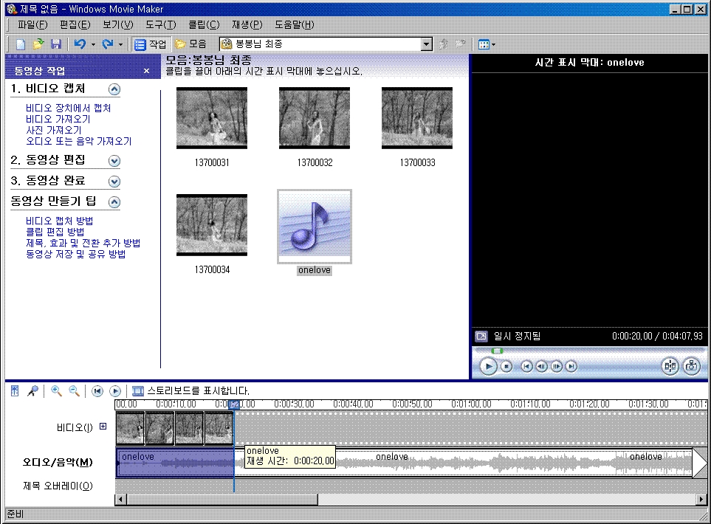Screen dimensions: 711x524
Task: Open the 클립(C) menu
Action: [204, 24]
